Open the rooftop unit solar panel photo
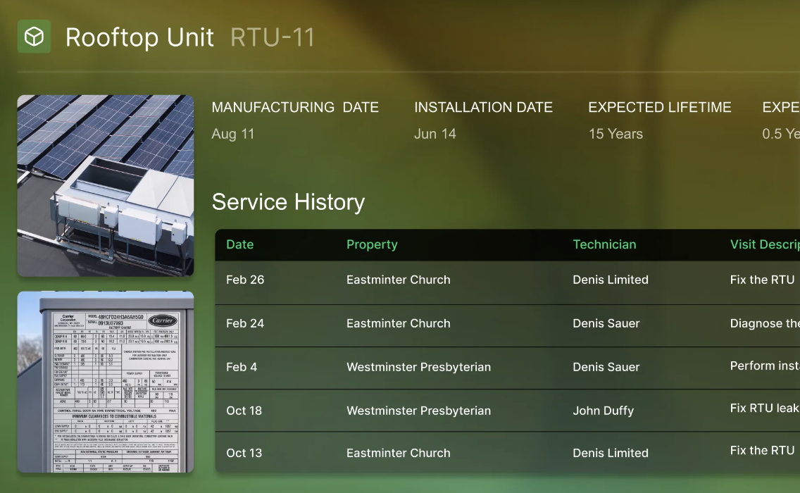 (x=106, y=186)
